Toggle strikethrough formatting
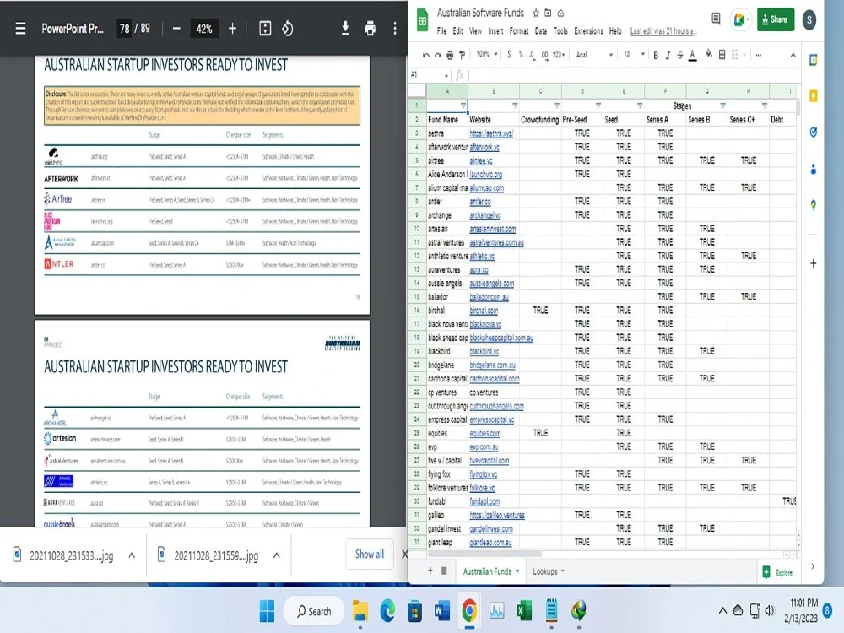 click(x=680, y=54)
